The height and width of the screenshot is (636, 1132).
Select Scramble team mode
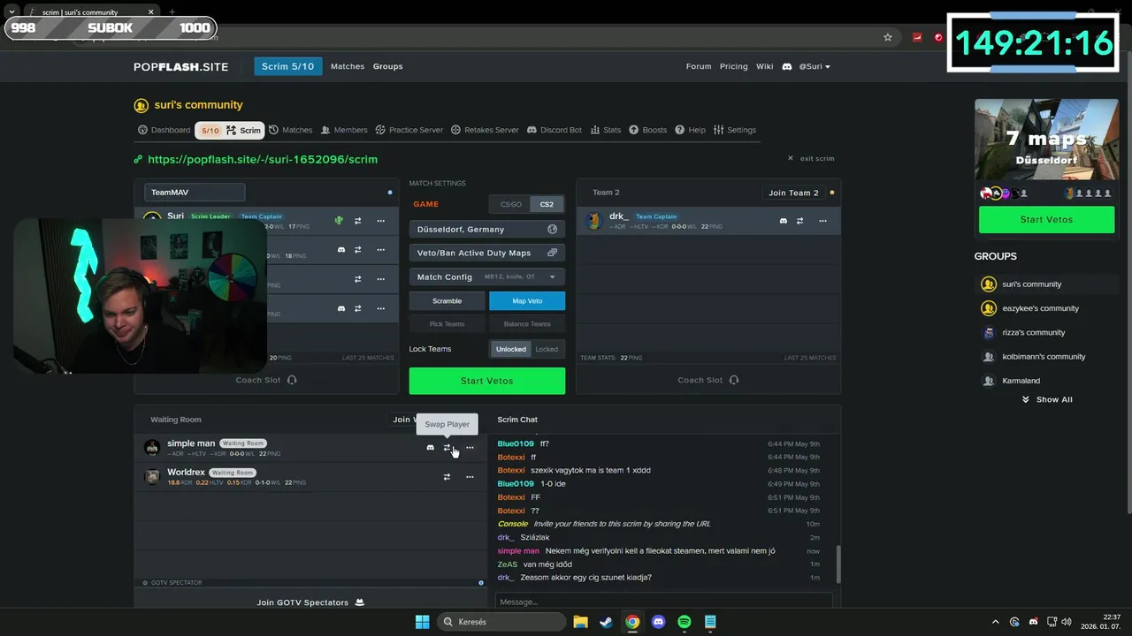coord(447,301)
